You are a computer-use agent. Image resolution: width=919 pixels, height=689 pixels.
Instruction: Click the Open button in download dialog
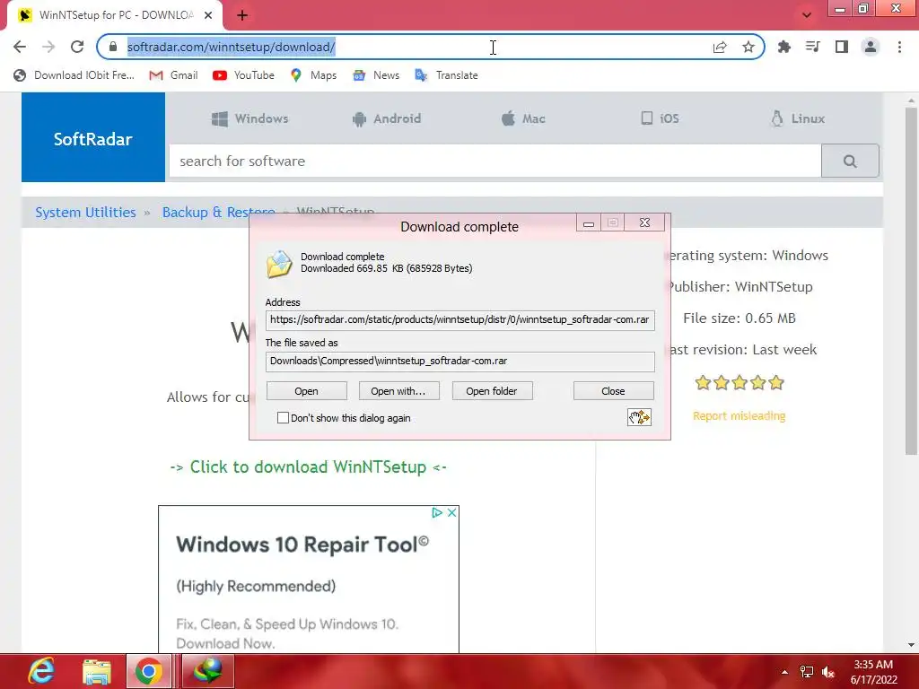click(307, 391)
